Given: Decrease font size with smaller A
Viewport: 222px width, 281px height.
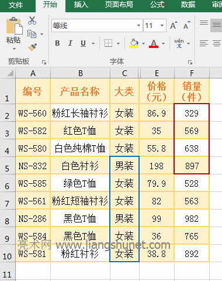Looking at the screenshot, I should pyautogui.click(x=186, y=25).
